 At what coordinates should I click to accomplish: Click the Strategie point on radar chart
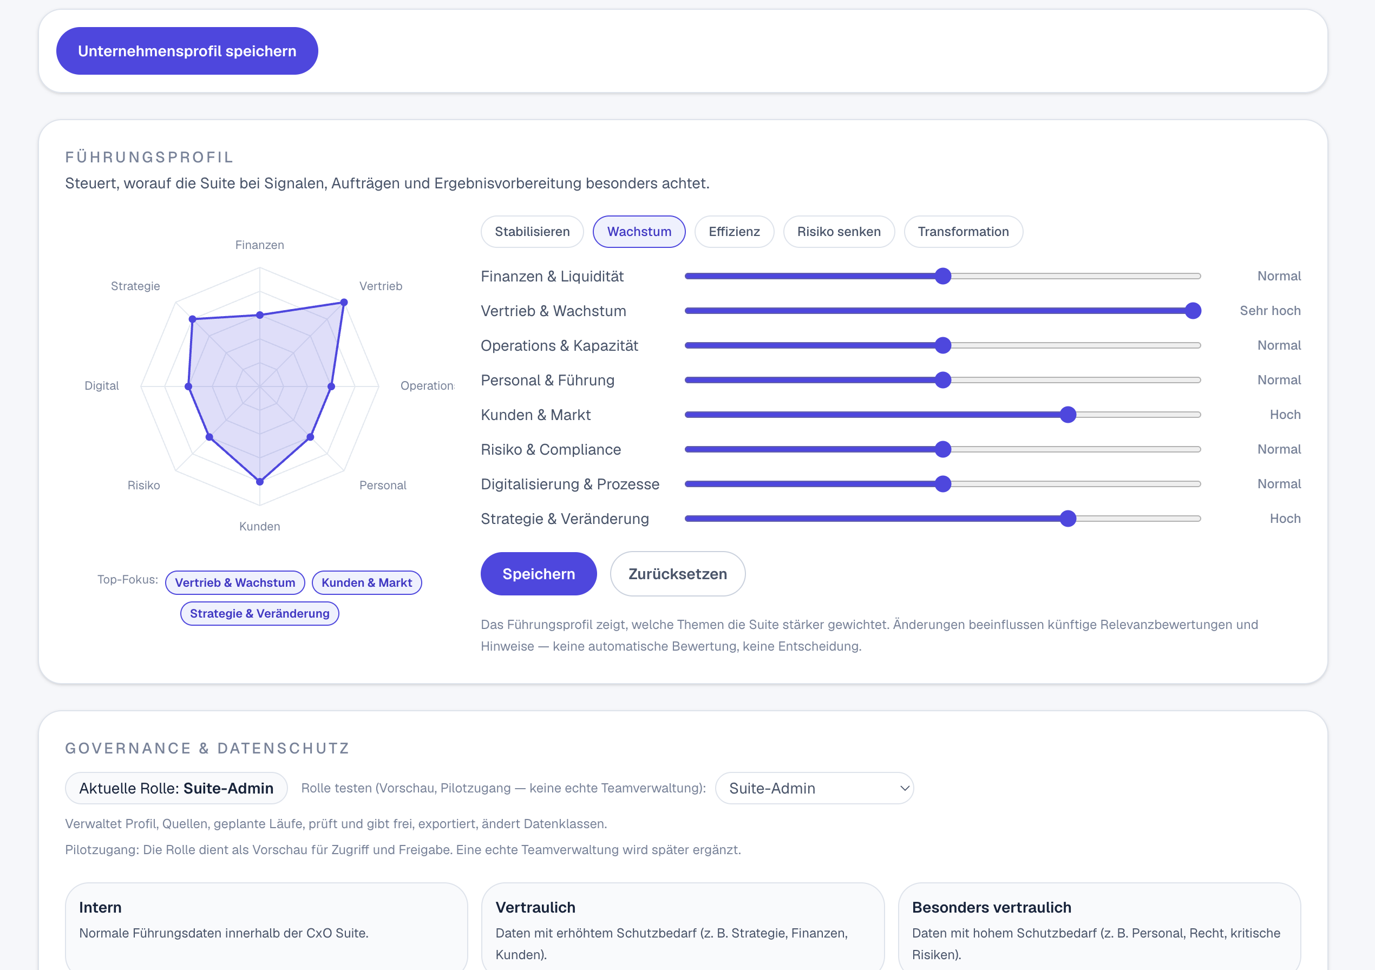192,319
